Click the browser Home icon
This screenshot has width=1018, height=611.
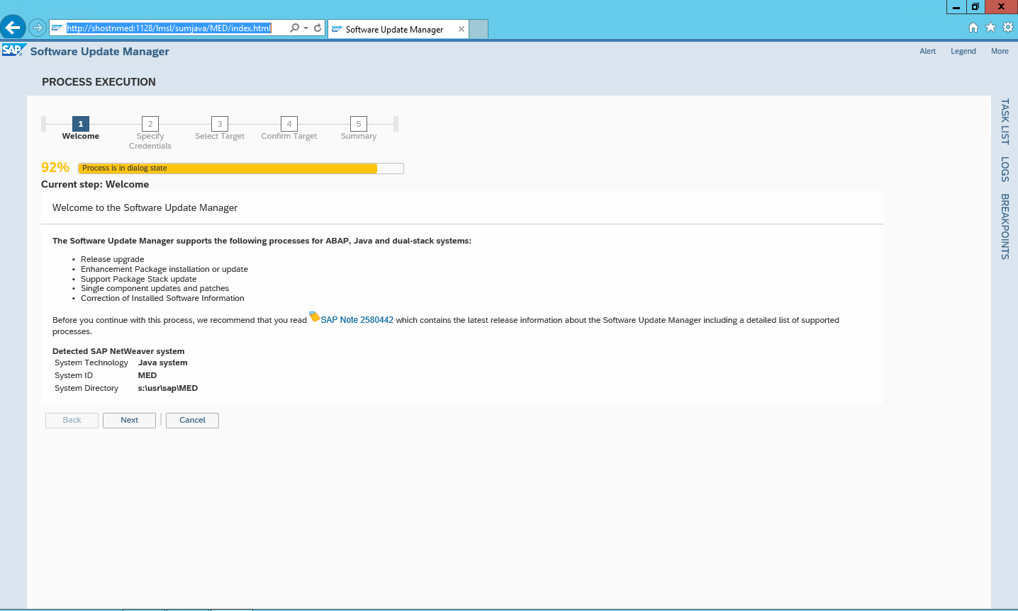click(973, 28)
